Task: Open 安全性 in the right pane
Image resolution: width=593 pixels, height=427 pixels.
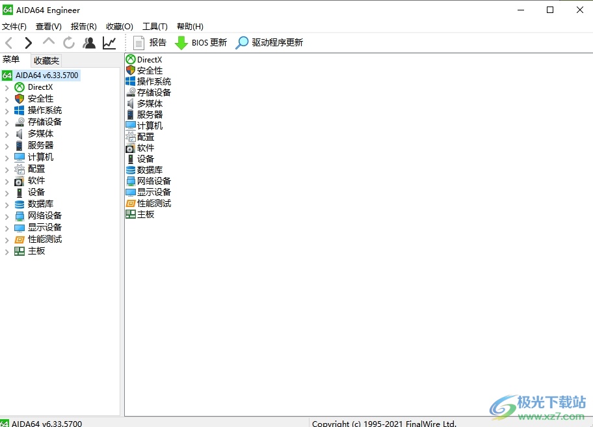Action: pos(144,70)
